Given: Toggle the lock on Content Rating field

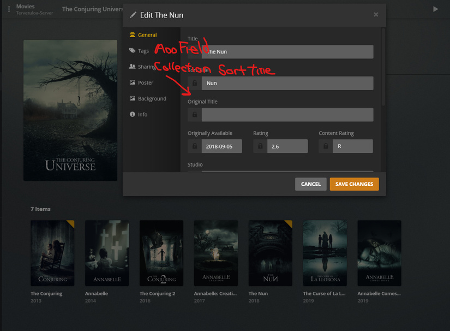Looking at the screenshot, I should pyautogui.click(x=326, y=146).
